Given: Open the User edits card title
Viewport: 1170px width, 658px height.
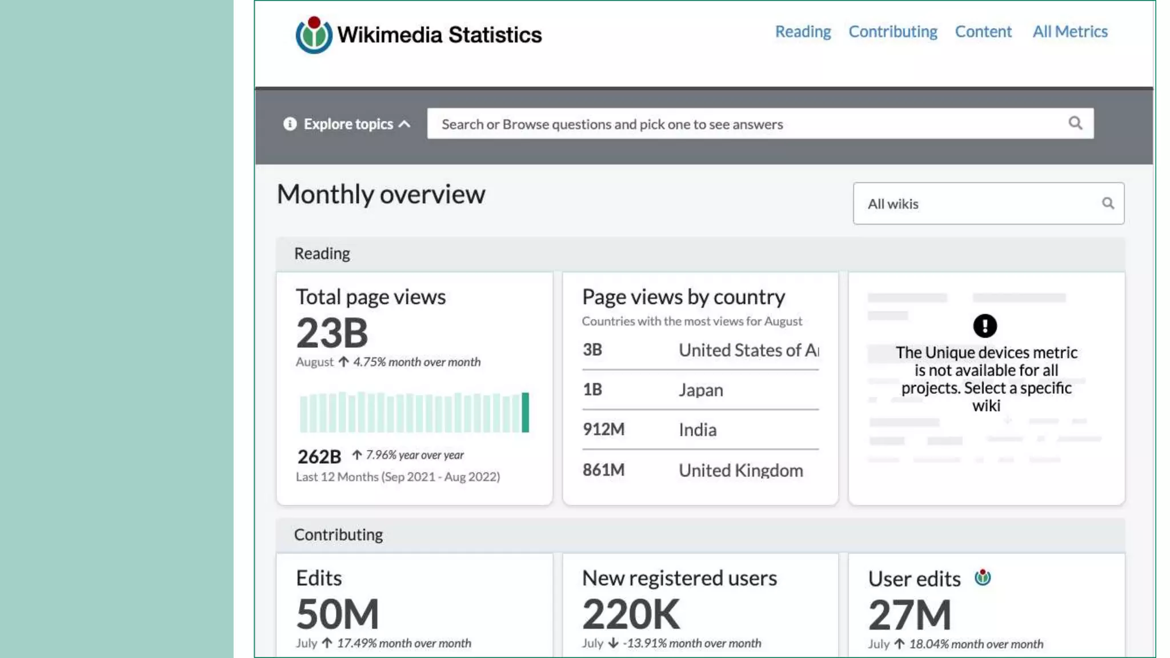Looking at the screenshot, I should point(915,579).
